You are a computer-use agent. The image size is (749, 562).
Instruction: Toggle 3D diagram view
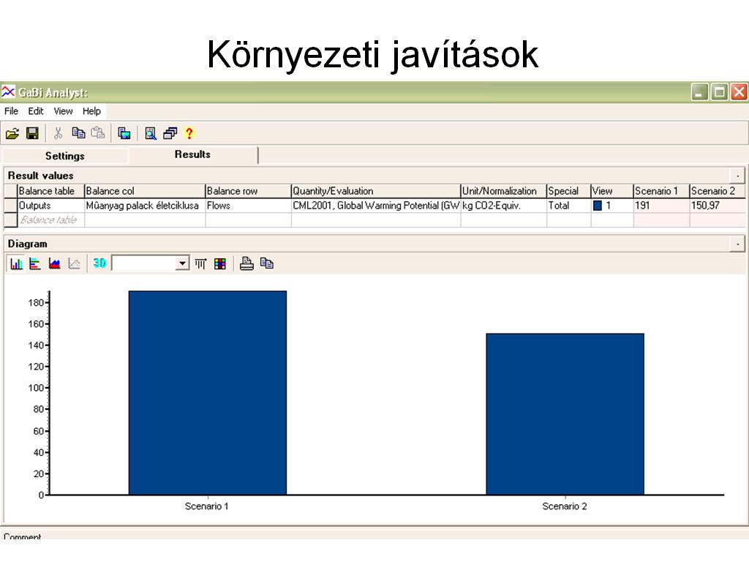point(99,263)
